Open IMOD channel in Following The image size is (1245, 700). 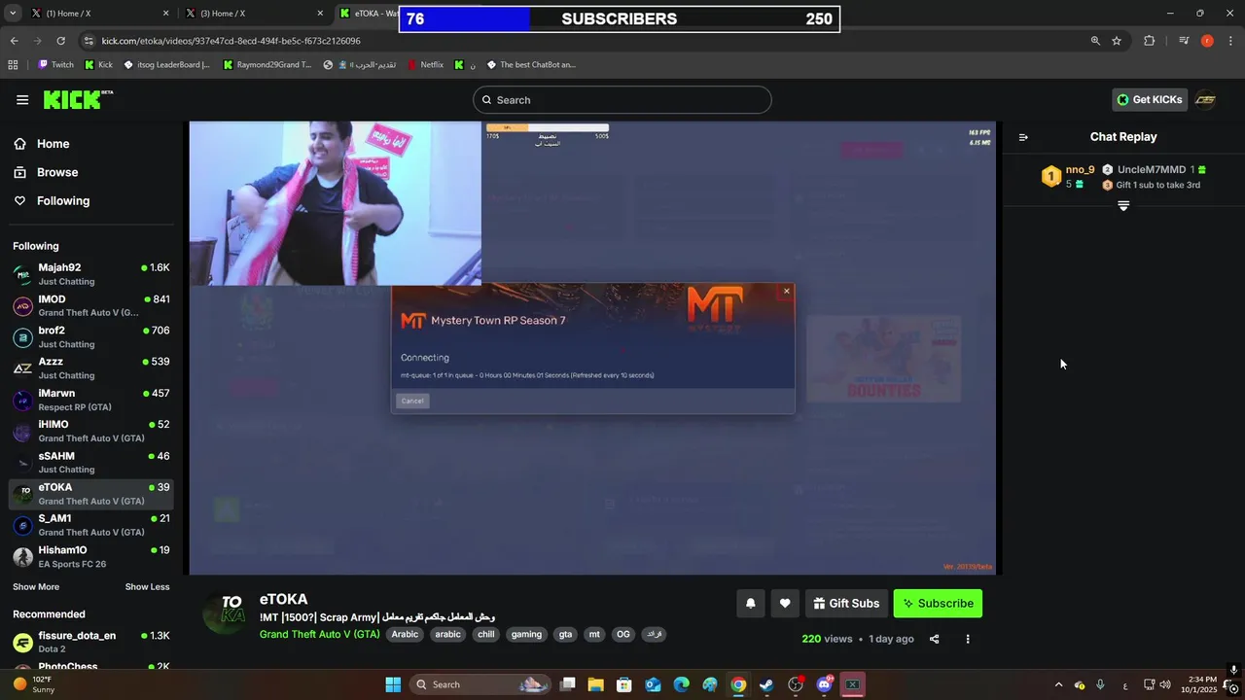90,305
